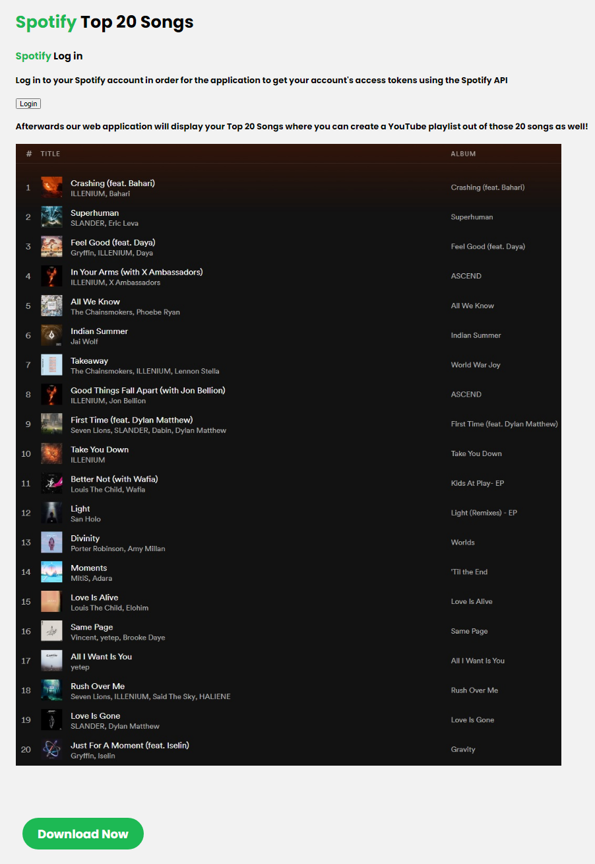Select the Indian Summer album cover
This screenshot has width=595, height=864.
[x=51, y=335]
